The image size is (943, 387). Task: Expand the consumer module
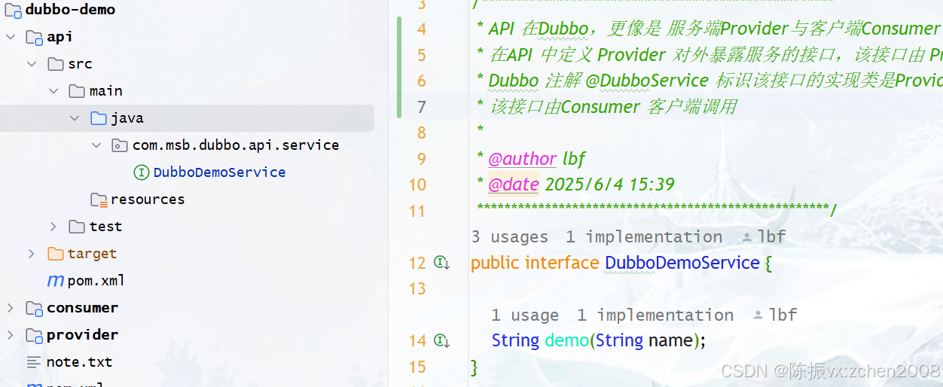[x=11, y=308]
